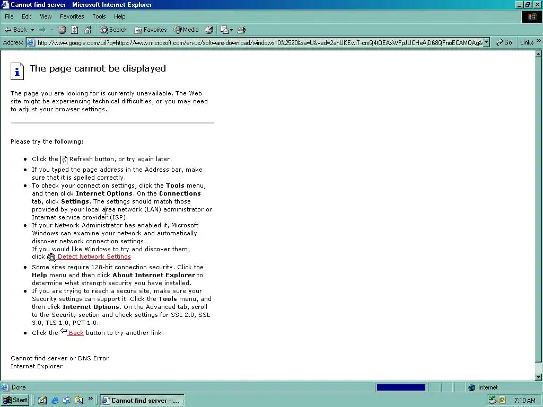The image size is (543, 407).
Task: Open the Back button history dropdown arrow
Action: click(32, 30)
